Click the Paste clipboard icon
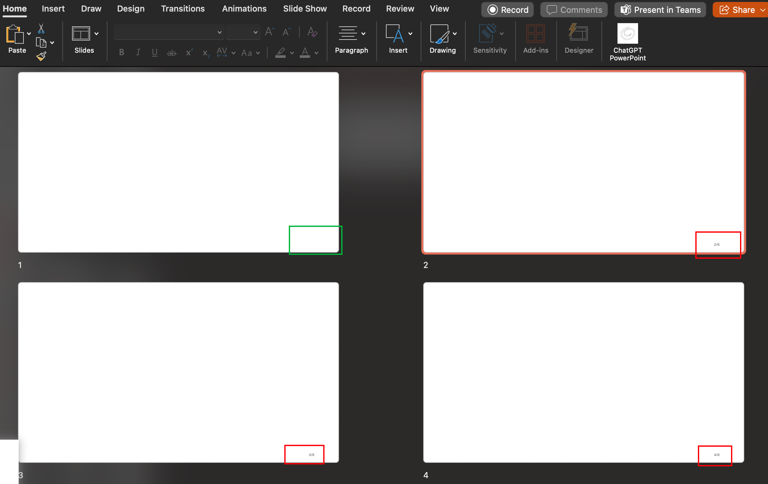The height and width of the screenshot is (484, 768). point(14,34)
